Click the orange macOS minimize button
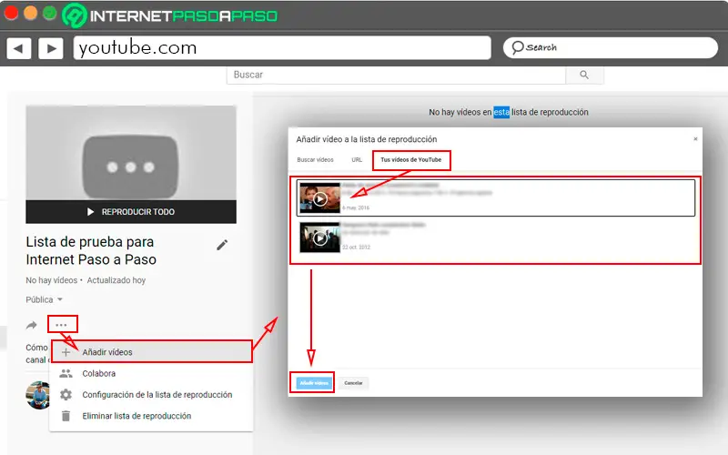 click(x=31, y=13)
